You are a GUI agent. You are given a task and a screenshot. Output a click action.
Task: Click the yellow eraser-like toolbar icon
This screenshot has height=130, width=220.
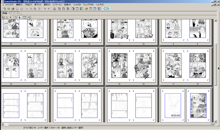86,9
